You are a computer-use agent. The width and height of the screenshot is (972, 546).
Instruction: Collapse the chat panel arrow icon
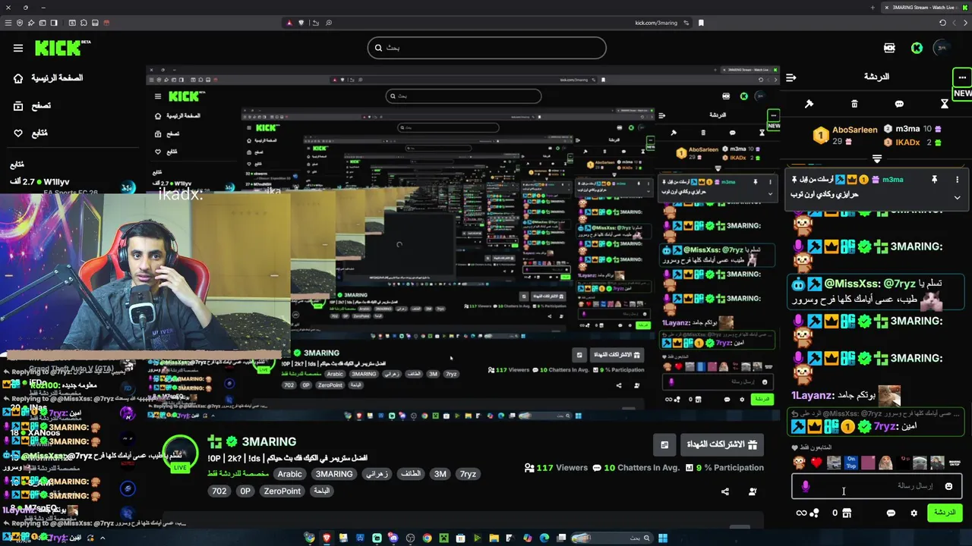pos(791,77)
